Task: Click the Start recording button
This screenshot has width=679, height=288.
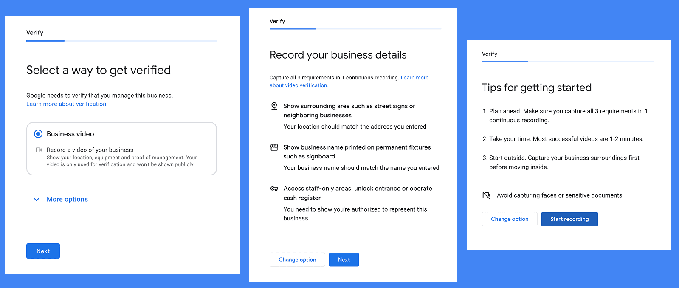Action: pos(569,219)
